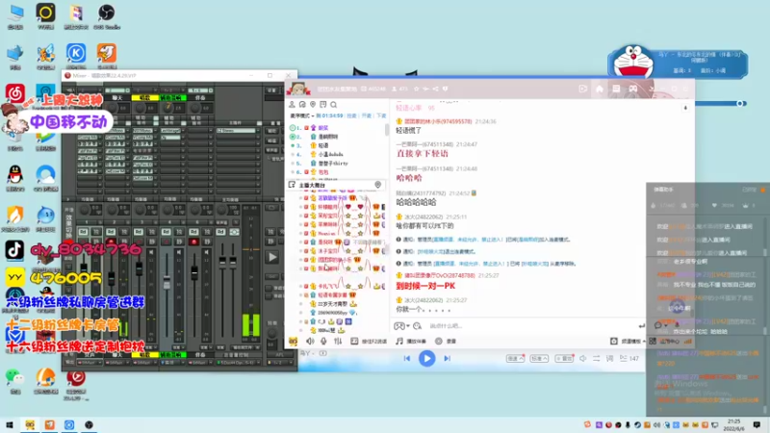This screenshot has height=433, width=770.
Task: Click the home icon in YY title bar
Action: [599, 89]
